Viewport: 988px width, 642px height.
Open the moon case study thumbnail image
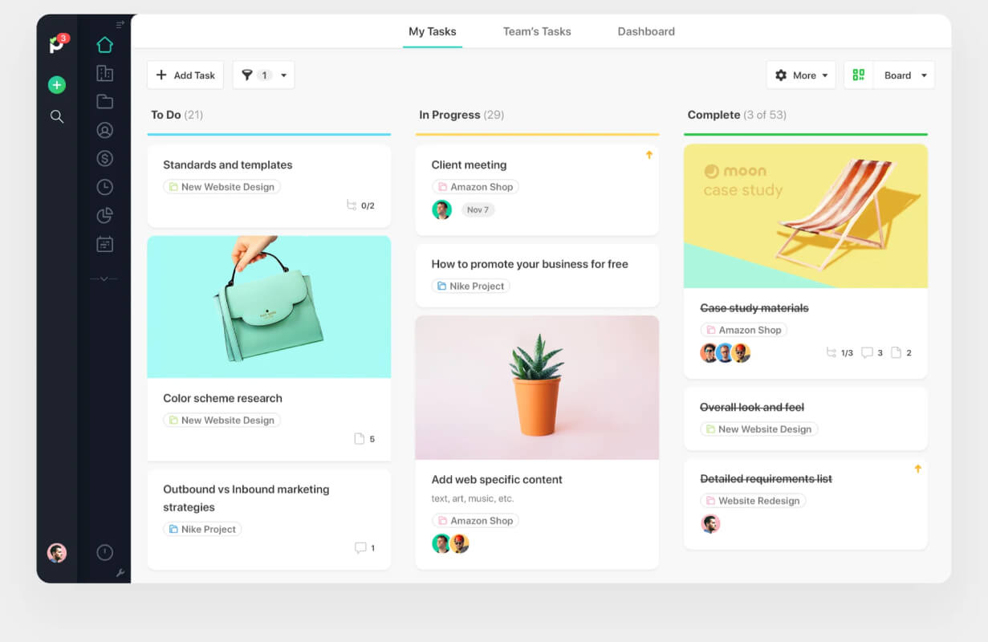tap(806, 216)
